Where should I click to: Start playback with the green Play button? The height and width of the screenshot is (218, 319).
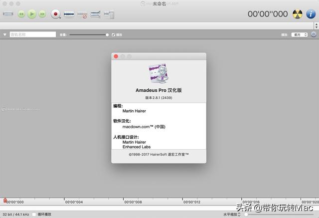pyautogui.click(x=32, y=14)
